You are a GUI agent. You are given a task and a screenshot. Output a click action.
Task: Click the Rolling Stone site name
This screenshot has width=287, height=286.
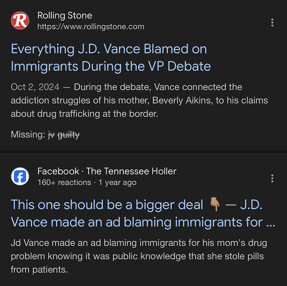pos(65,16)
